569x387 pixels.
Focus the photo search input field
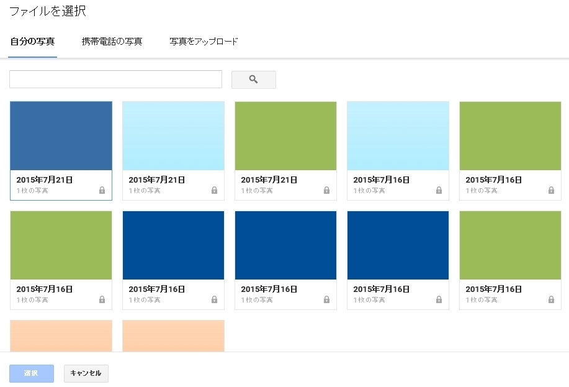(x=116, y=80)
